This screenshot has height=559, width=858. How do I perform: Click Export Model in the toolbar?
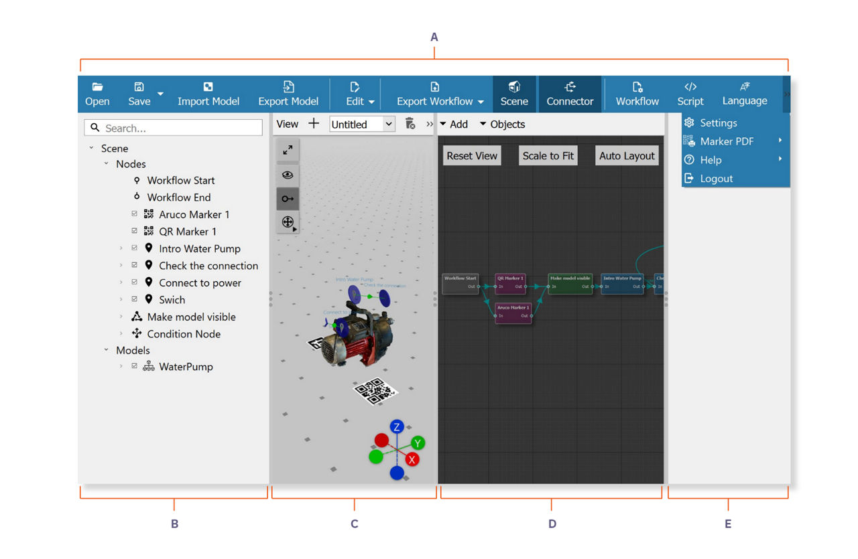point(288,94)
